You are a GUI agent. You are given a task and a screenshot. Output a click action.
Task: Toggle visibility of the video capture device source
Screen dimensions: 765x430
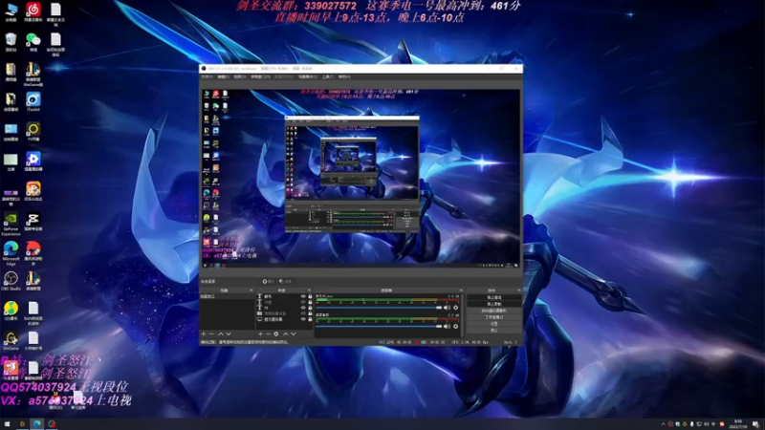click(303, 313)
